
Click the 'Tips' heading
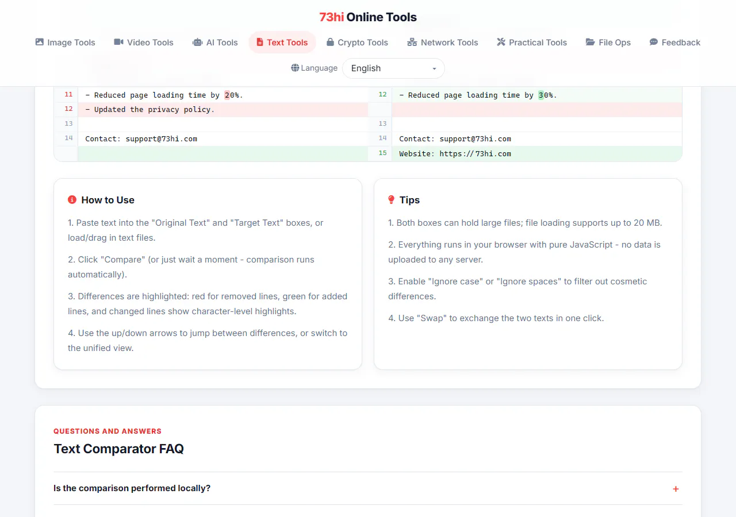click(409, 200)
